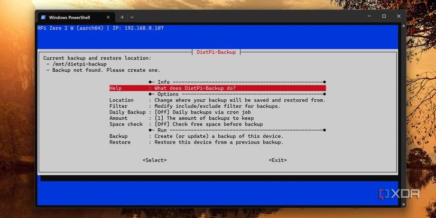
Task: Toggle the Space check option
Action: coord(186,124)
